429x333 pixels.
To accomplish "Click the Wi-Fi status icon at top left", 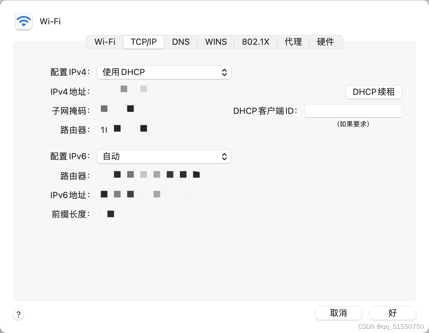I will coord(23,21).
